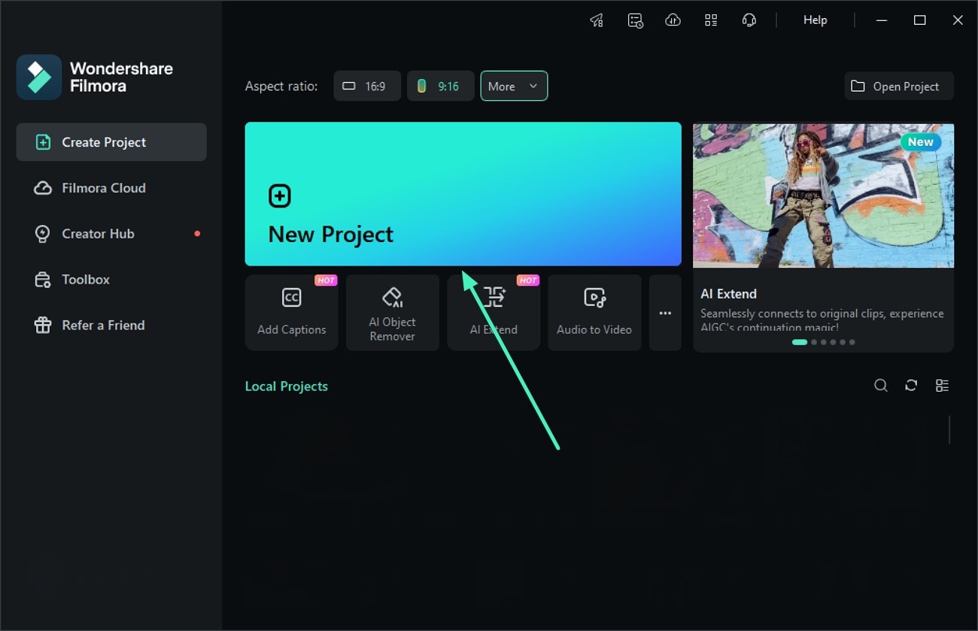Viewport: 978px width, 631px height.
Task: Launch Audio to Video tool
Action: click(594, 312)
